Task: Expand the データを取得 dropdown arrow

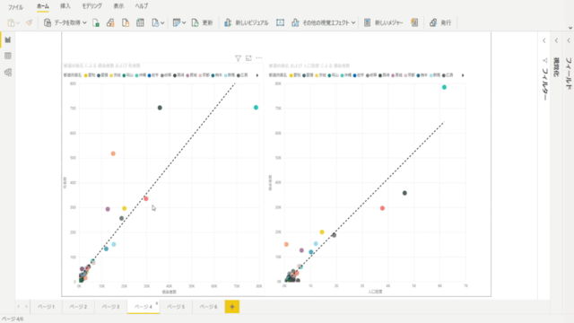Action: coord(84,22)
